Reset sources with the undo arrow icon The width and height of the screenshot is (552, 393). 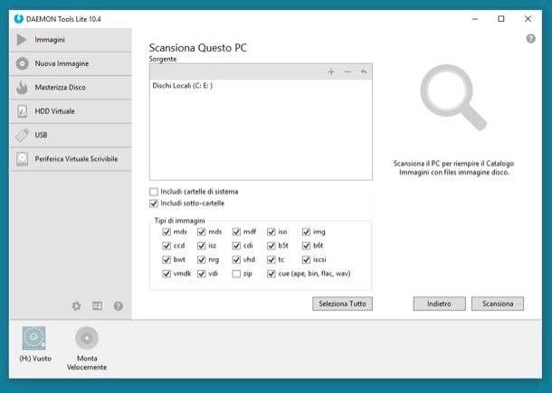[x=364, y=72]
